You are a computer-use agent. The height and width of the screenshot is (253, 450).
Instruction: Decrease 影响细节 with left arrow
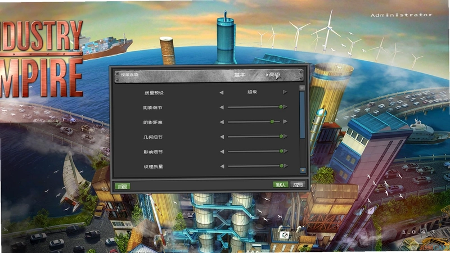(x=222, y=151)
